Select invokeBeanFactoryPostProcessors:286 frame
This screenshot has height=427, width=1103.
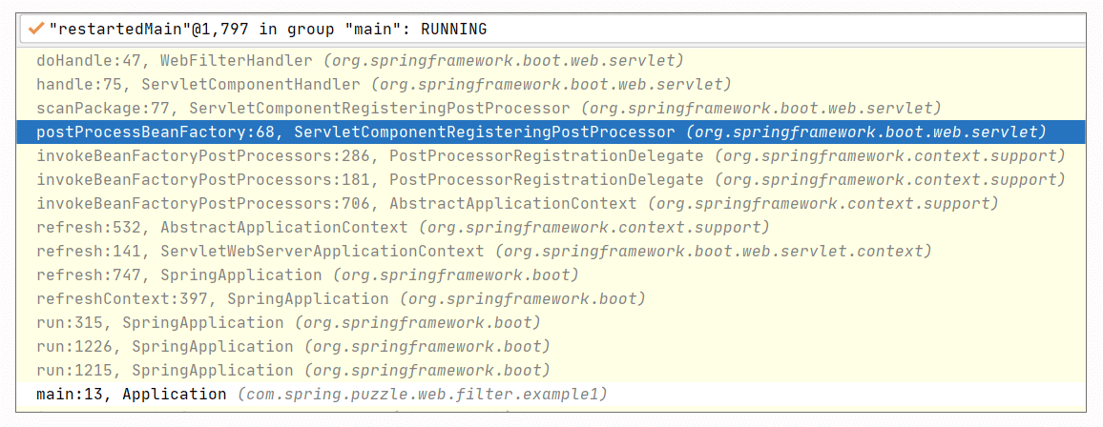pos(553,156)
